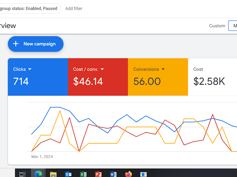Click the New campaign button

(x=36, y=44)
